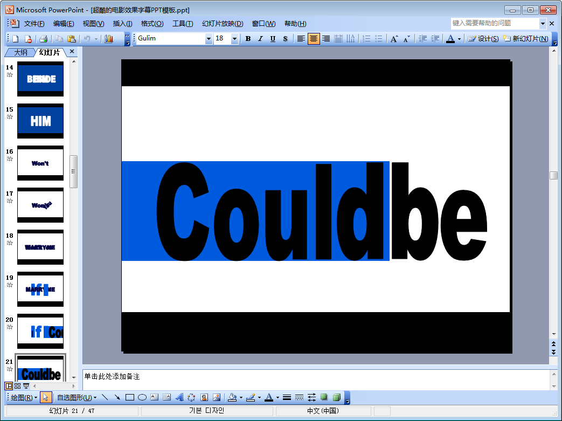
Task: Expand the font size 18 dropdown
Action: pyautogui.click(x=234, y=39)
